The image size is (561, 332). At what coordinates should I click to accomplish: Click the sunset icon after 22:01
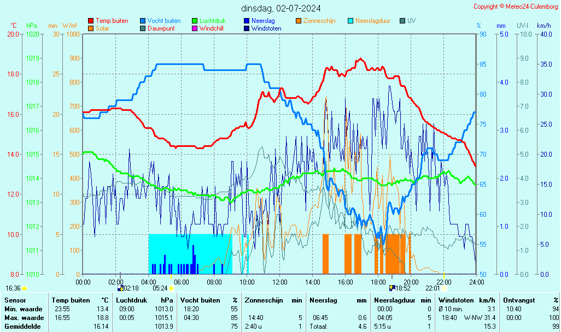pyautogui.click(x=444, y=288)
